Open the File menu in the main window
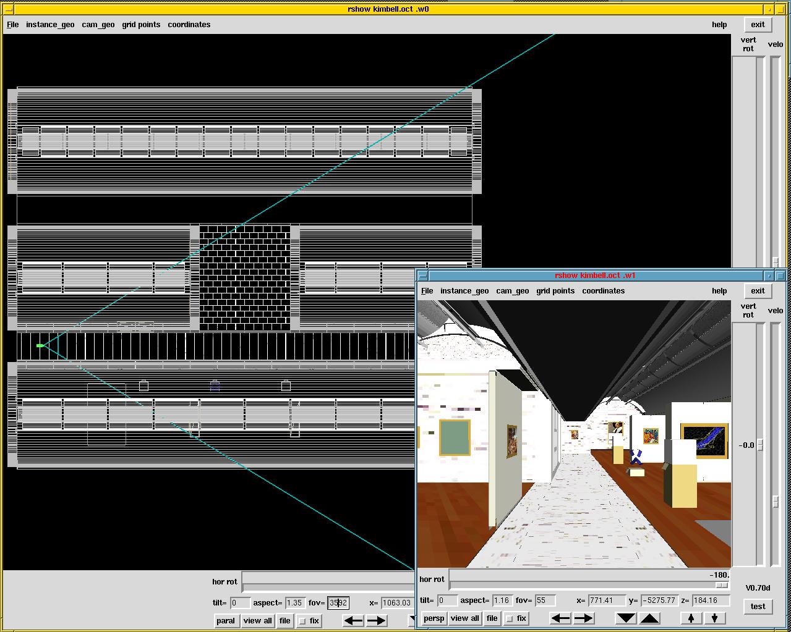 coord(12,25)
